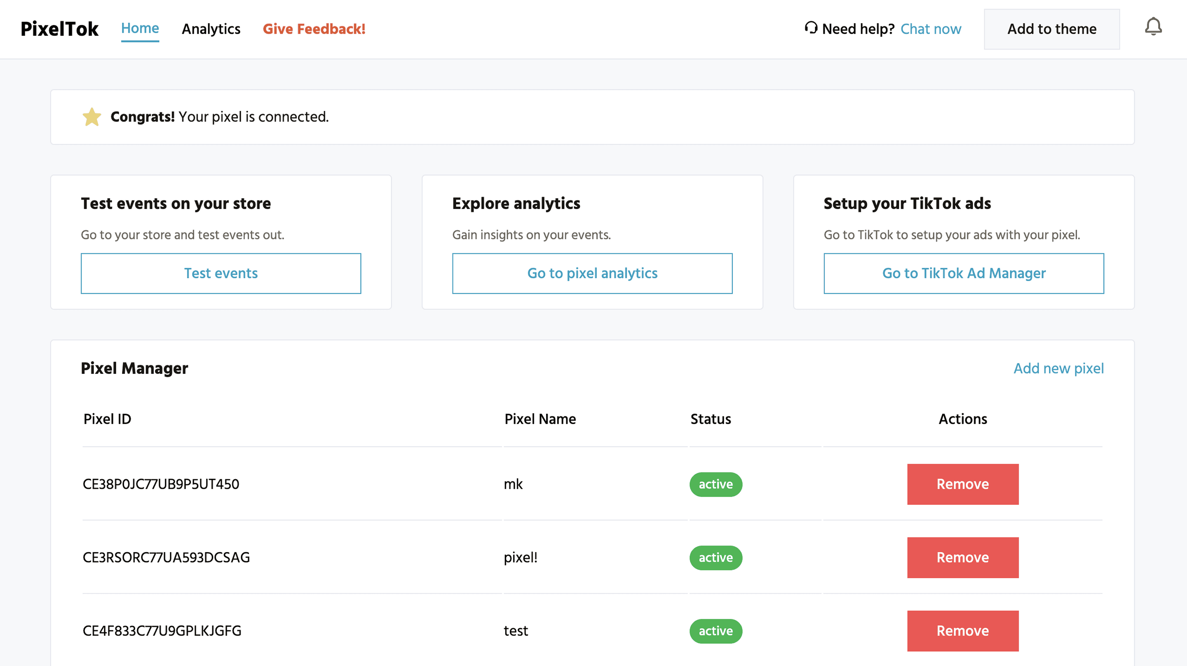
Task: Click active status badge for test
Action: pyautogui.click(x=716, y=631)
